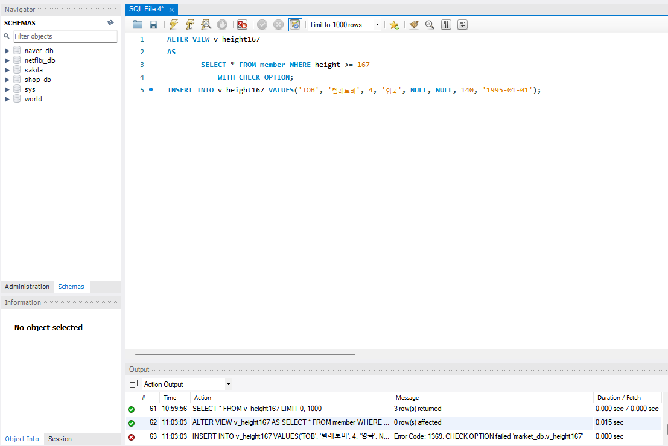
Task: Click the save script floppy icon
Action: [154, 24]
